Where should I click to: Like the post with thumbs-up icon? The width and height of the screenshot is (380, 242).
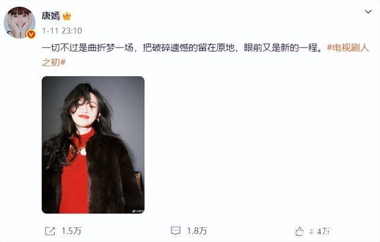tap(299, 231)
